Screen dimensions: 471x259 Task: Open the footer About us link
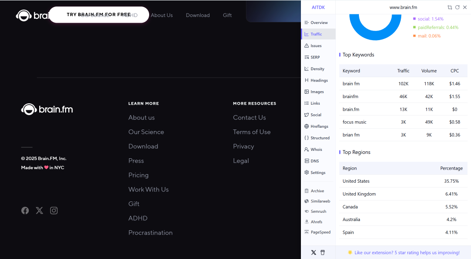[x=141, y=117]
